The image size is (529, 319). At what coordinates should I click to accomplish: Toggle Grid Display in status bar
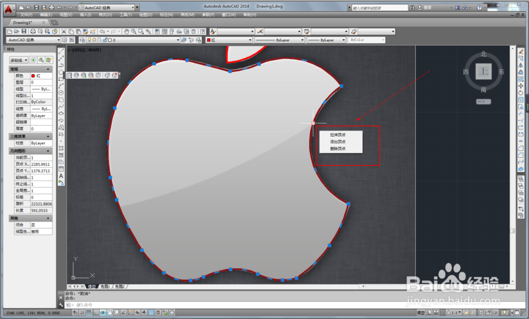click(89, 313)
